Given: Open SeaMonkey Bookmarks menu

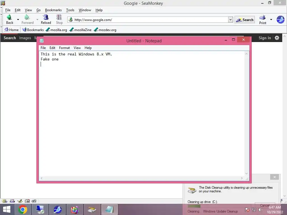Looking at the screenshot, I should (53, 10).
